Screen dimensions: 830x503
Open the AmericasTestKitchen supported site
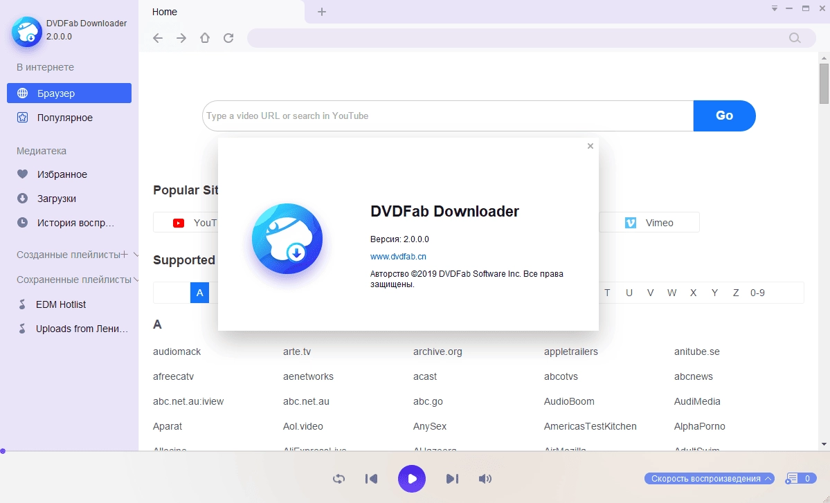coord(590,426)
